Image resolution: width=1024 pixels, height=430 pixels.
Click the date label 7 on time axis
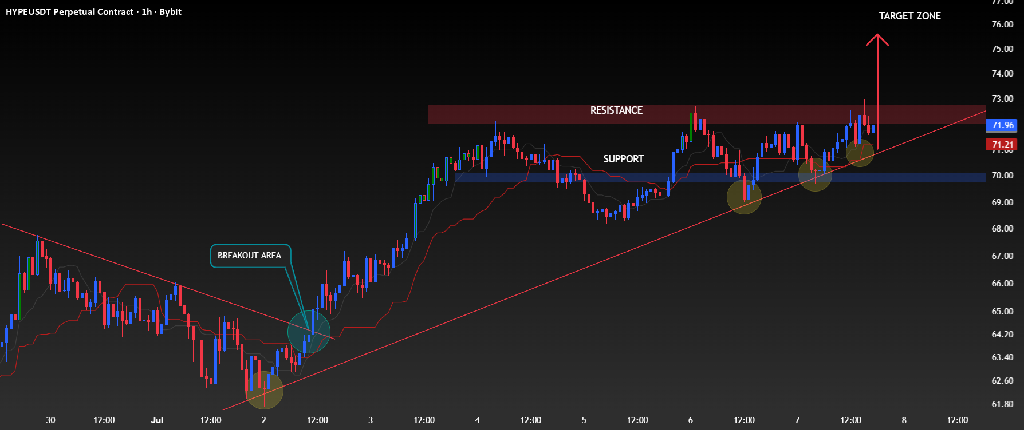[x=797, y=420]
